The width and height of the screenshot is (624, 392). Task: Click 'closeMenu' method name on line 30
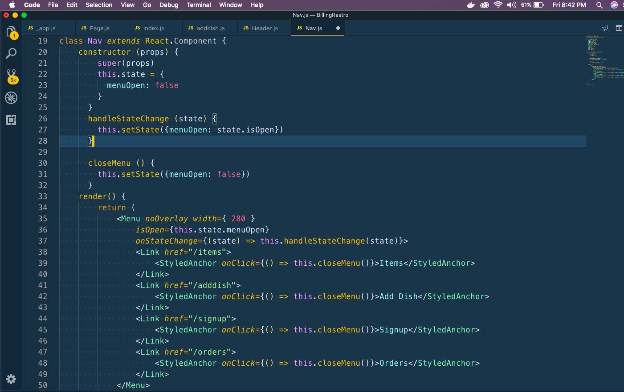point(110,163)
